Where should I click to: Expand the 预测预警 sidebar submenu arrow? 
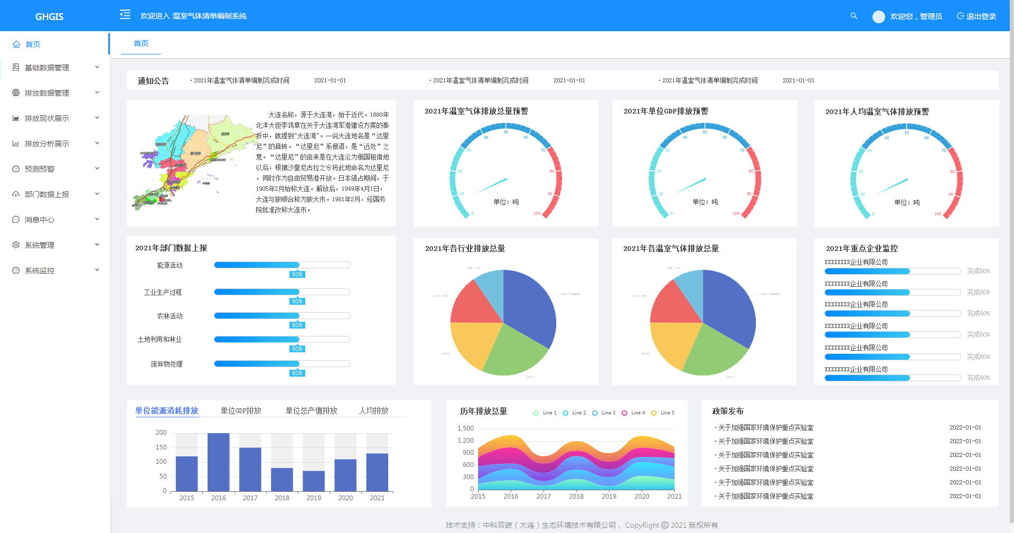97,169
